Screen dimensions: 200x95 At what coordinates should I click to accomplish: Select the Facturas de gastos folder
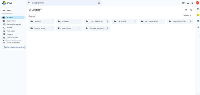[x=152, y=21]
